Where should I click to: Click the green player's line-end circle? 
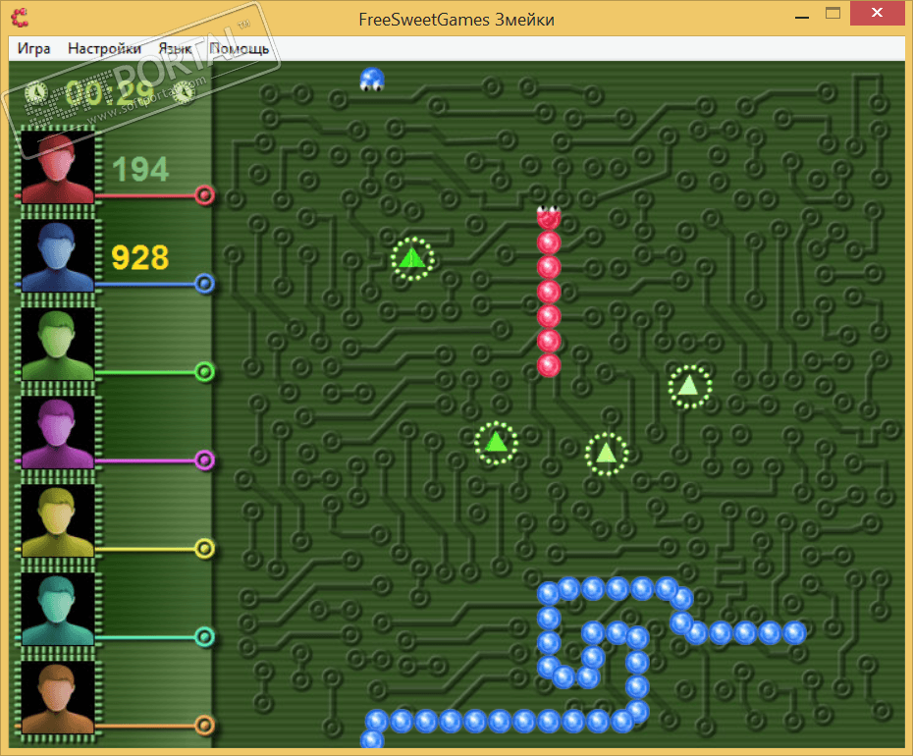click(204, 372)
